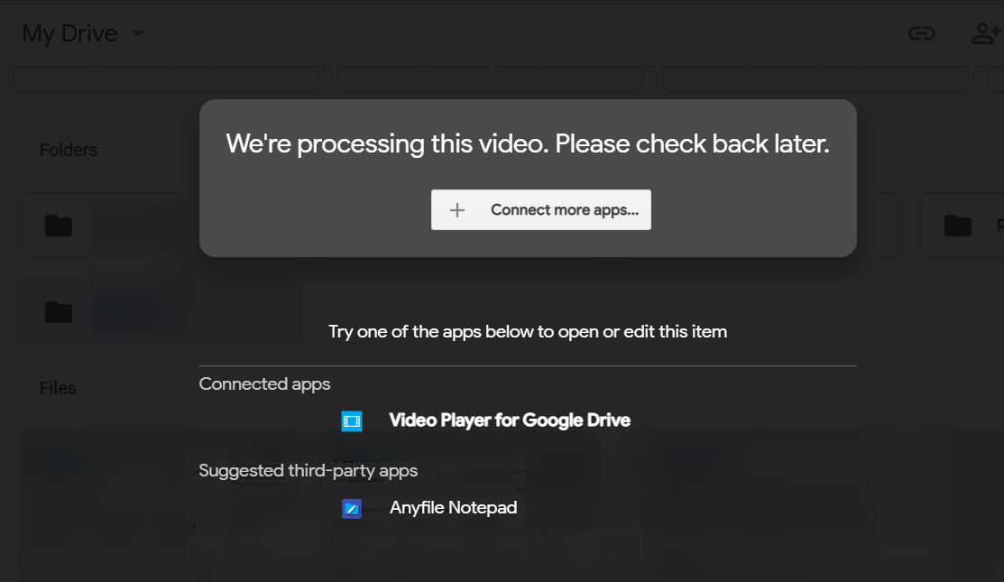This screenshot has height=582, width=1004.
Task: Click 'Try one of the apps below' text
Action: pos(528,332)
